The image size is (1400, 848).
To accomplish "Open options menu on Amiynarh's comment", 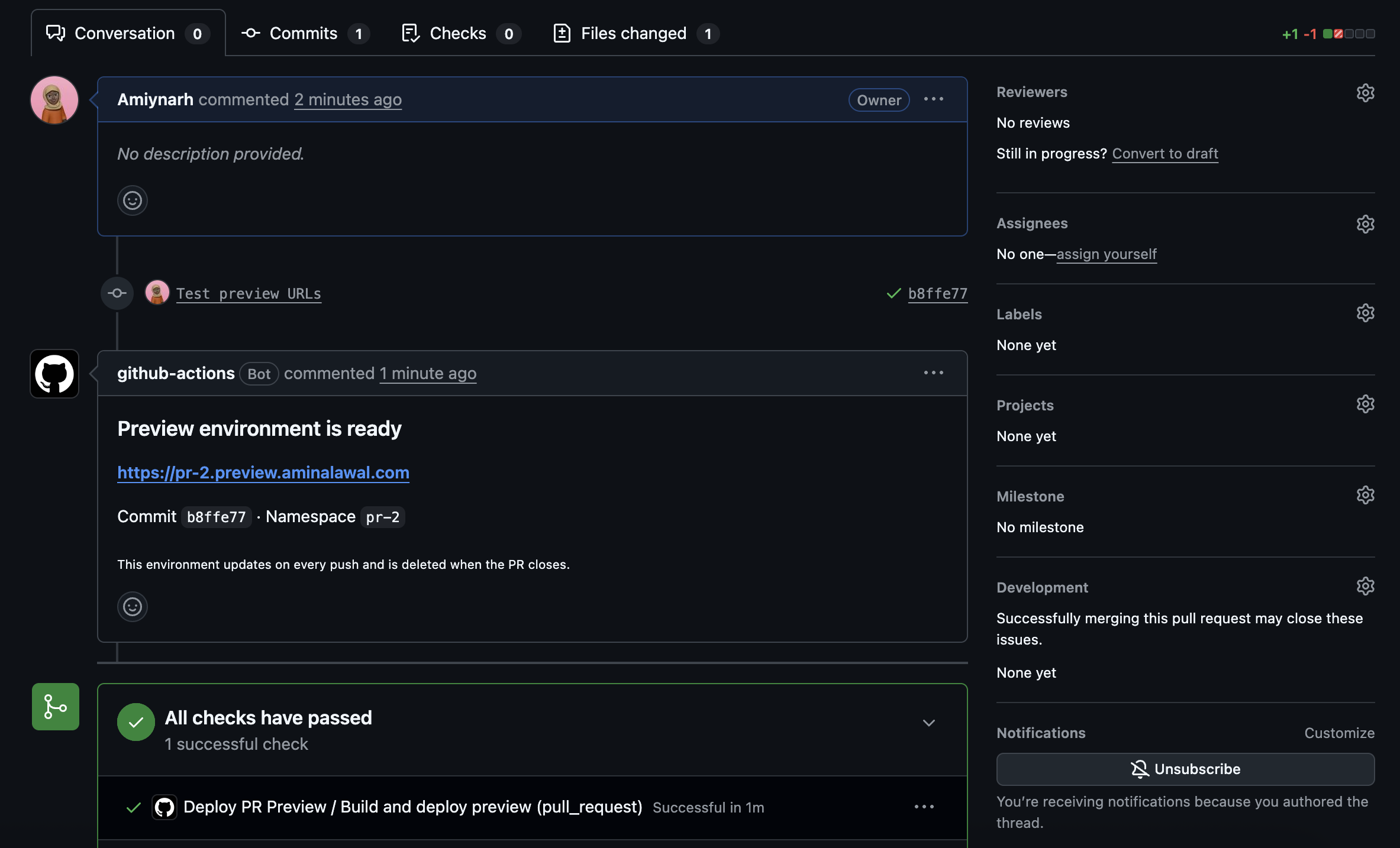I will 934,99.
